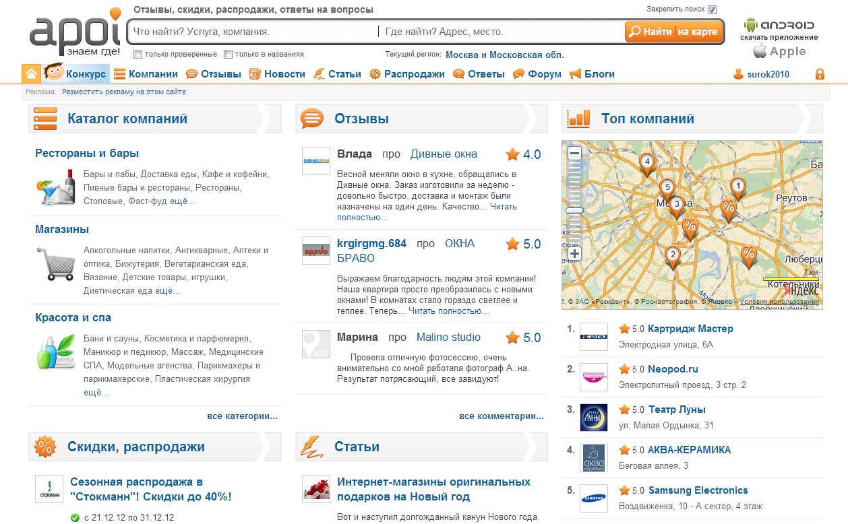Click the АКВА-КЕРАМИКА company logo
The width and height of the screenshot is (848, 524).
594,458
